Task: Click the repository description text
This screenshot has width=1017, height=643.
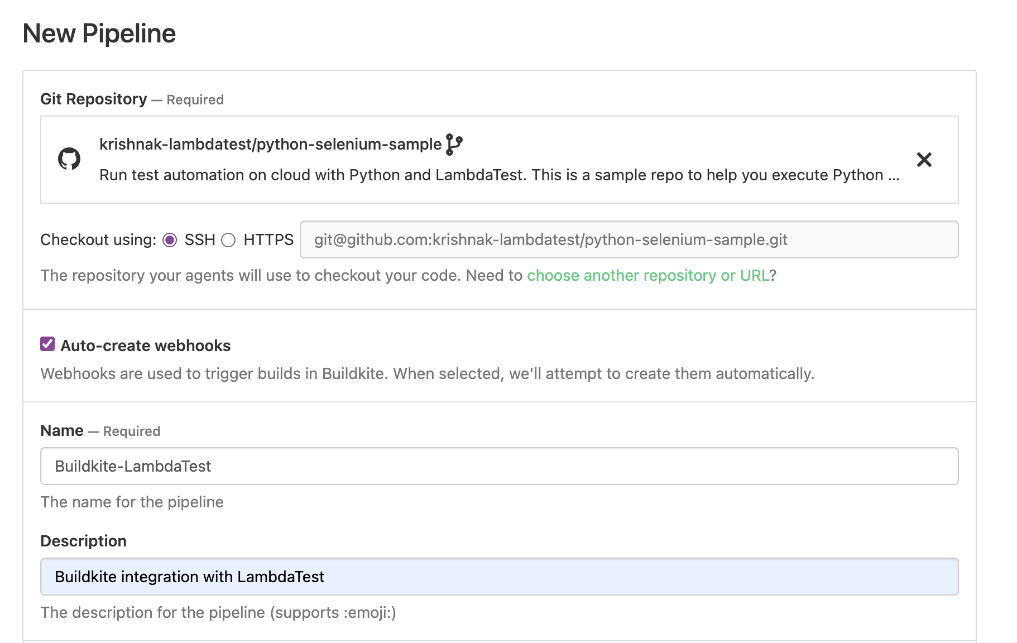Action: pyautogui.click(x=498, y=175)
